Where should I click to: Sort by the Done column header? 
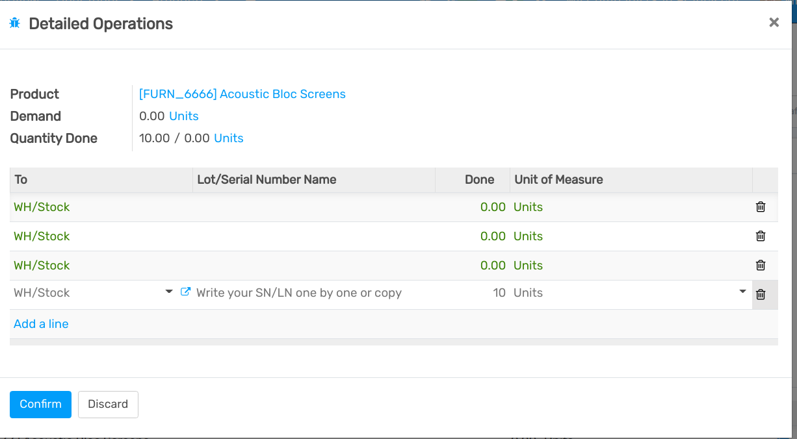point(479,180)
